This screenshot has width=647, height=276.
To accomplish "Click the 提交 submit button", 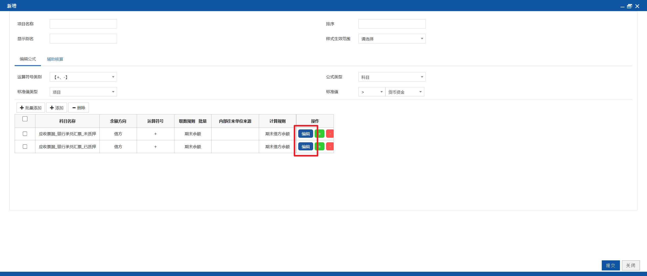I will 611,265.
